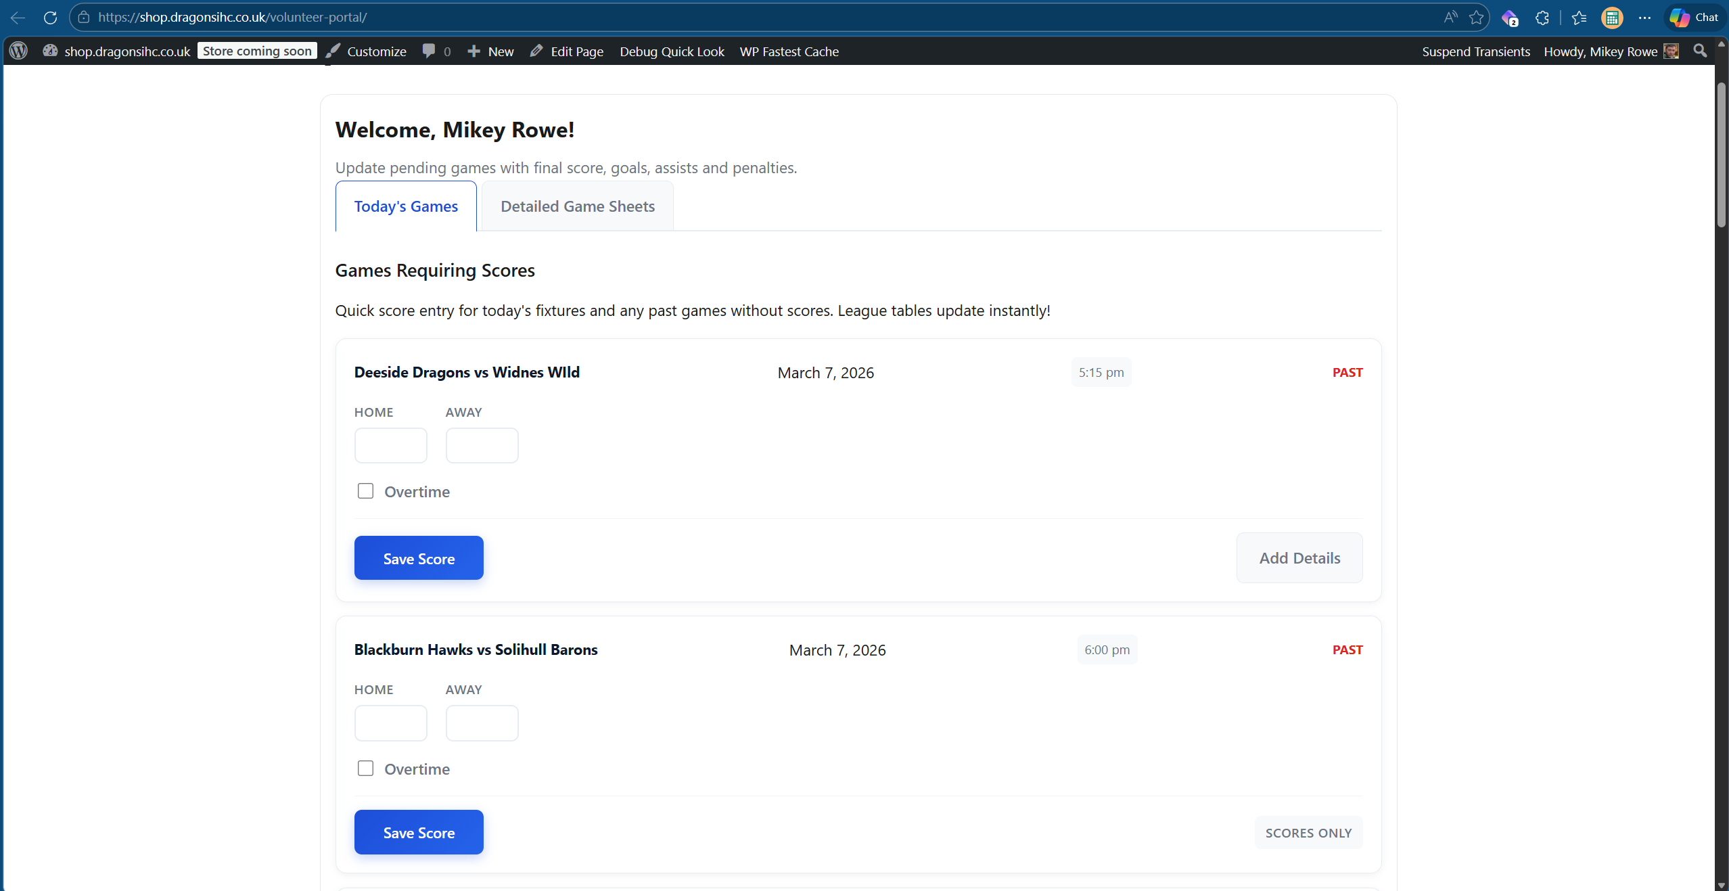
Task: Open the browser extensions puzzle menu
Action: coord(1543,17)
